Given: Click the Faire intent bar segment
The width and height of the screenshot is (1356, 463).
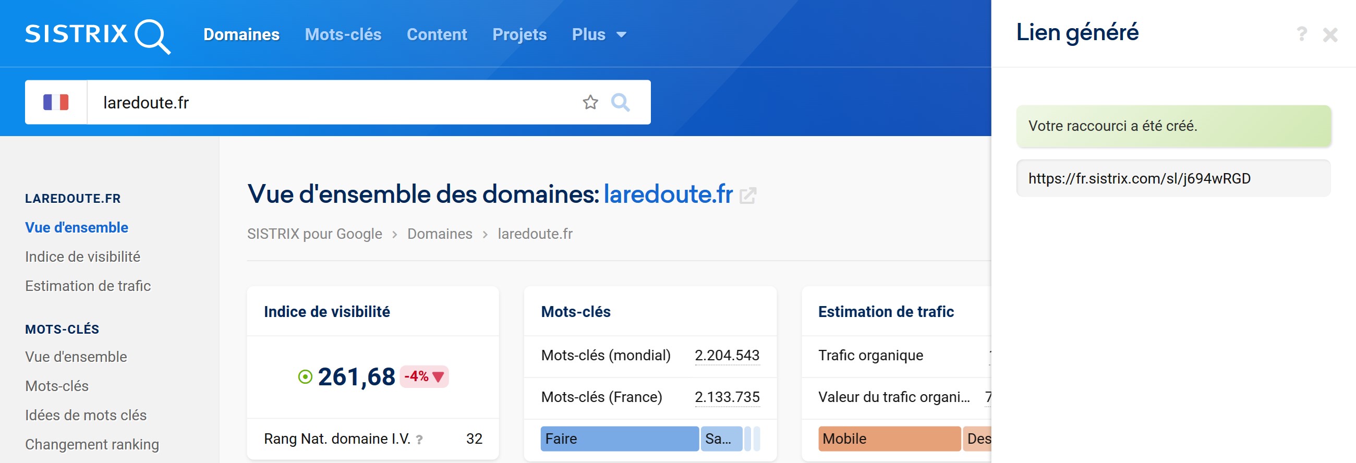Looking at the screenshot, I should click(x=619, y=439).
